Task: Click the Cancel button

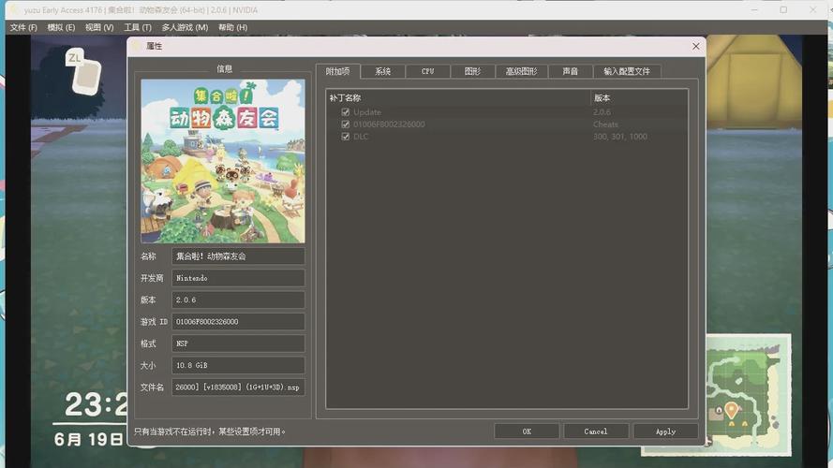Action: (x=596, y=431)
